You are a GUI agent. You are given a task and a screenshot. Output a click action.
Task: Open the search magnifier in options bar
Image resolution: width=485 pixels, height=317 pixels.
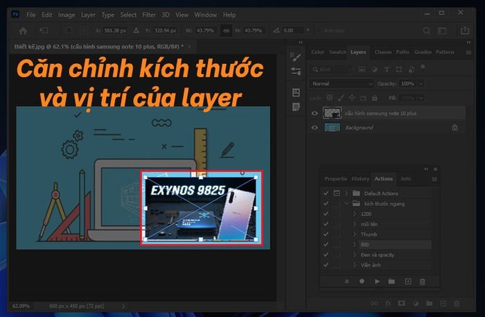pos(427,31)
